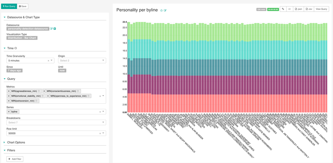Click the Distribution - Bar Chart visualization type

click(22, 38)
